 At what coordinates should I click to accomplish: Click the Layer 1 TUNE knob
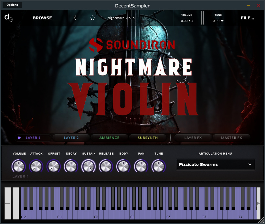(x=159, y=166)
